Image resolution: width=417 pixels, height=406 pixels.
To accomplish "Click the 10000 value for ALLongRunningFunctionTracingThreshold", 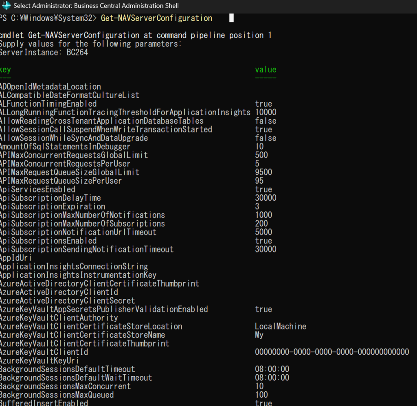I will pos(266,112).
